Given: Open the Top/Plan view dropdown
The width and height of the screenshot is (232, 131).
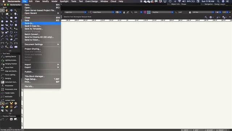Looking at the screenshot, I should coord(162,12).
